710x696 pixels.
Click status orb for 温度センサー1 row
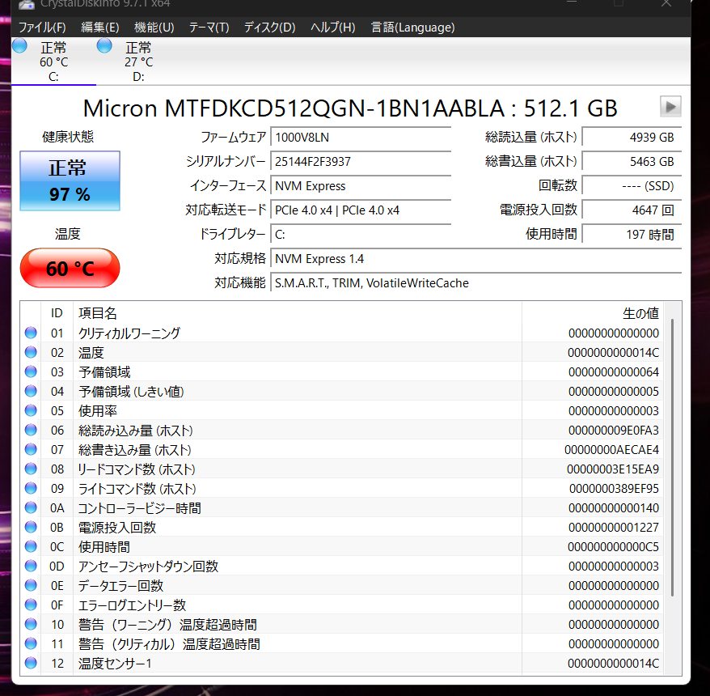point(32,663)
